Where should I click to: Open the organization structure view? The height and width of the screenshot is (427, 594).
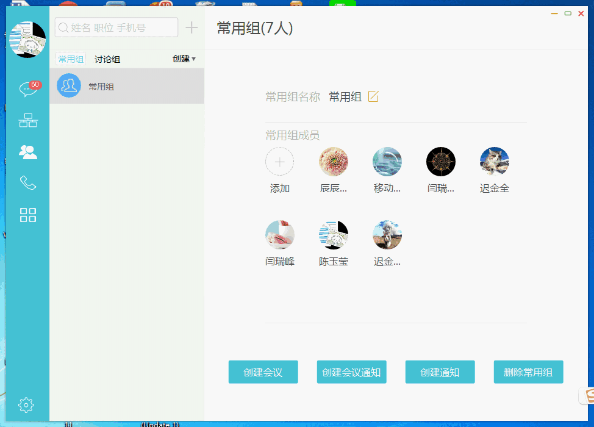point(27,120)
